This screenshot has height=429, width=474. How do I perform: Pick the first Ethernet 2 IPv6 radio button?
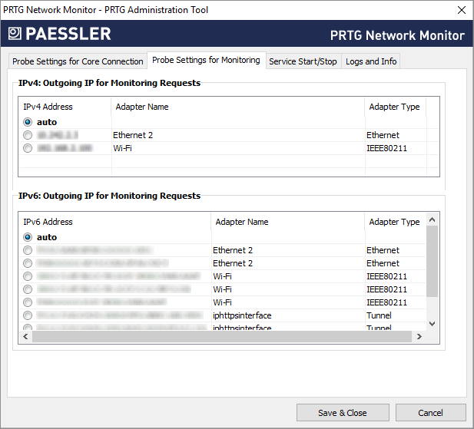point(28,250)
